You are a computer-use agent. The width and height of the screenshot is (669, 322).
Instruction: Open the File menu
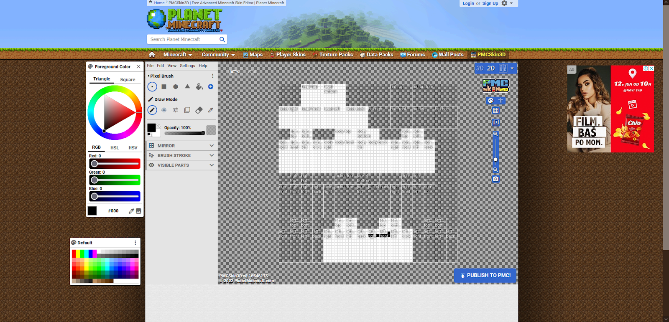click(x=150, y=66)
